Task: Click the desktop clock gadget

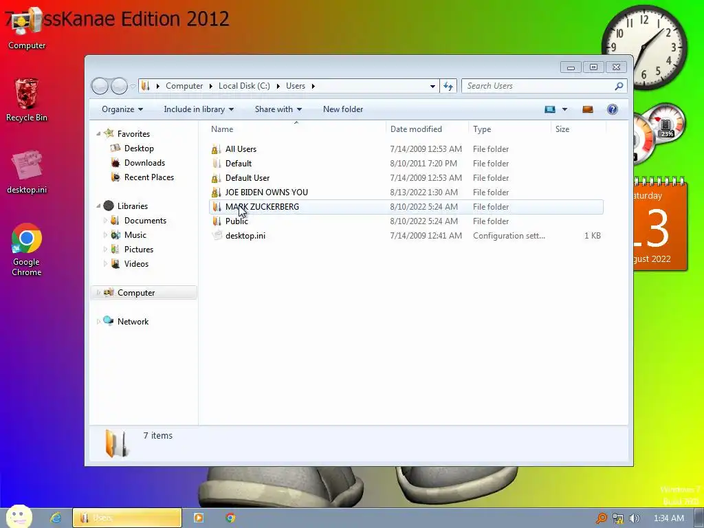Action: 644,46
